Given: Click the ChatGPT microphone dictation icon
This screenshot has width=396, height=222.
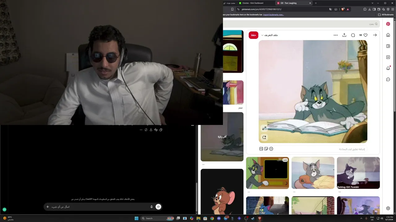Looking at the screenshot, I should point(152,207).
